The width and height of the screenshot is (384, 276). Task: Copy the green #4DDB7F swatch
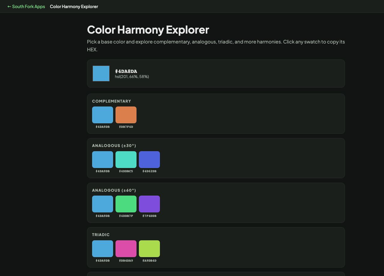point(126,204)
